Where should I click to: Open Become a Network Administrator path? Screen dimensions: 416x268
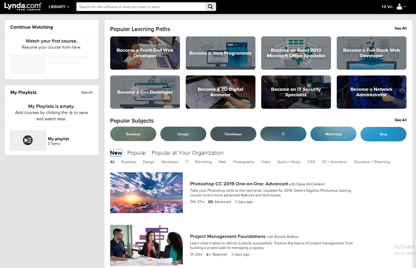(x=371, y=92)
